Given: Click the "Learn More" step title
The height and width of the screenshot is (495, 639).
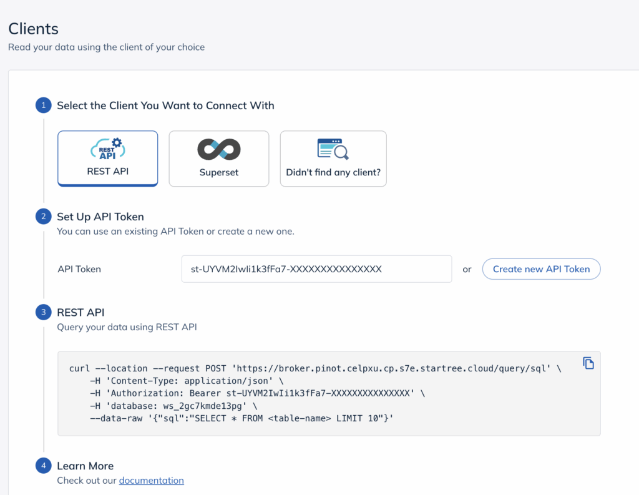Looking at the screenshot, I should (85, 466).
